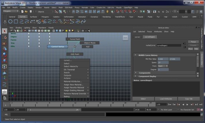Click Select by component type icon

tap(65, 12)
